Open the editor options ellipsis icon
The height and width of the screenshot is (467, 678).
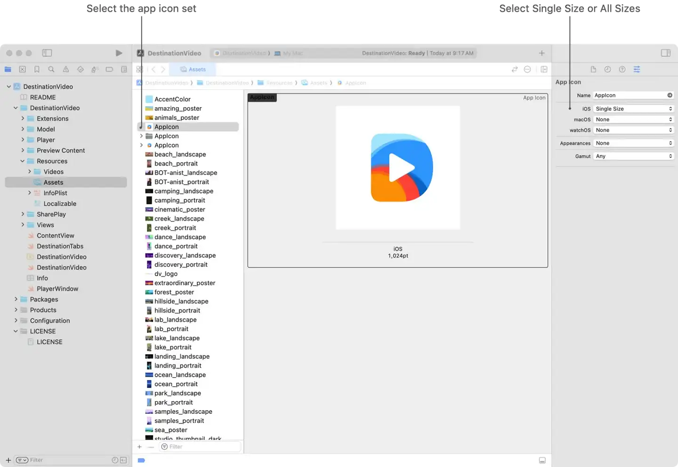click(527, 69)
